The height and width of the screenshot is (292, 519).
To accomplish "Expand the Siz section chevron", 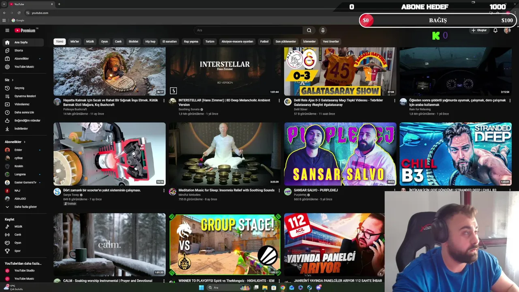I will coord(13,80).
